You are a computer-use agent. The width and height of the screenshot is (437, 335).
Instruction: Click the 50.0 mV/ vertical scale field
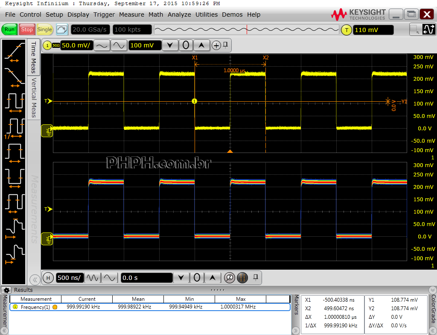[x=76, y=45]
